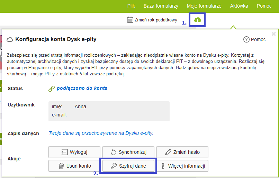
Task: Click the calendar icon beside Zmień rok podatkowy
Action: 130,20
